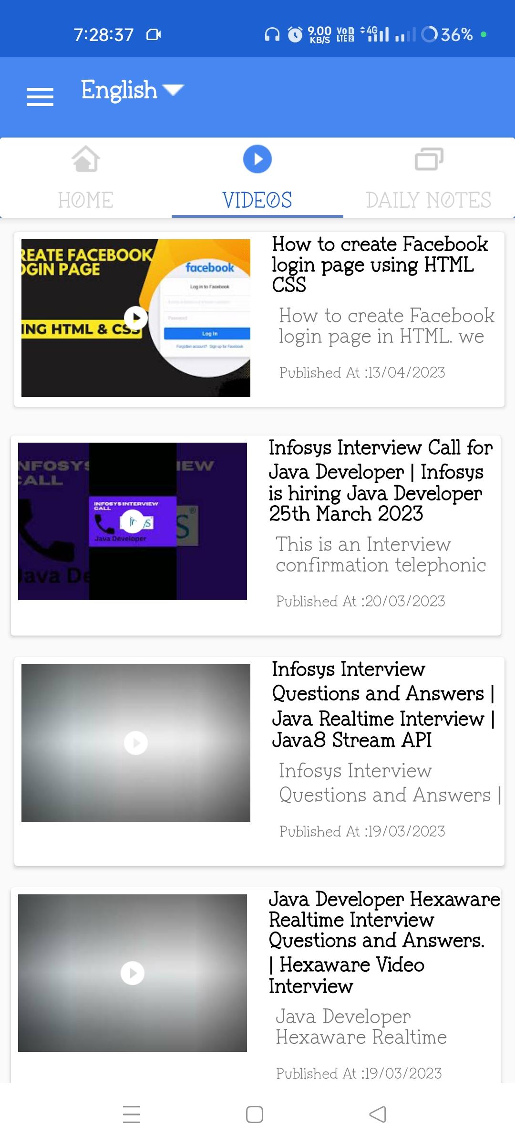This screenshot has width=515, height=1146.
Task: Tap the Videos play circle icon
Action: [x=257, y=159]
